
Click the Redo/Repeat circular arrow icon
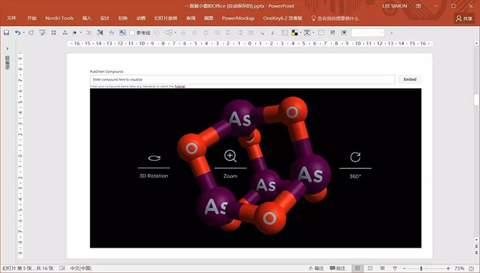(x=31, y=33)
